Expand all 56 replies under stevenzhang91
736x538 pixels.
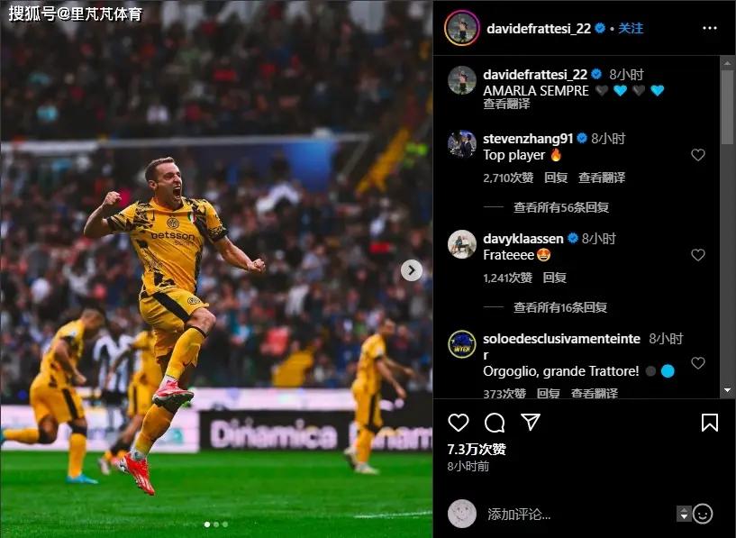tap(561, 207)
